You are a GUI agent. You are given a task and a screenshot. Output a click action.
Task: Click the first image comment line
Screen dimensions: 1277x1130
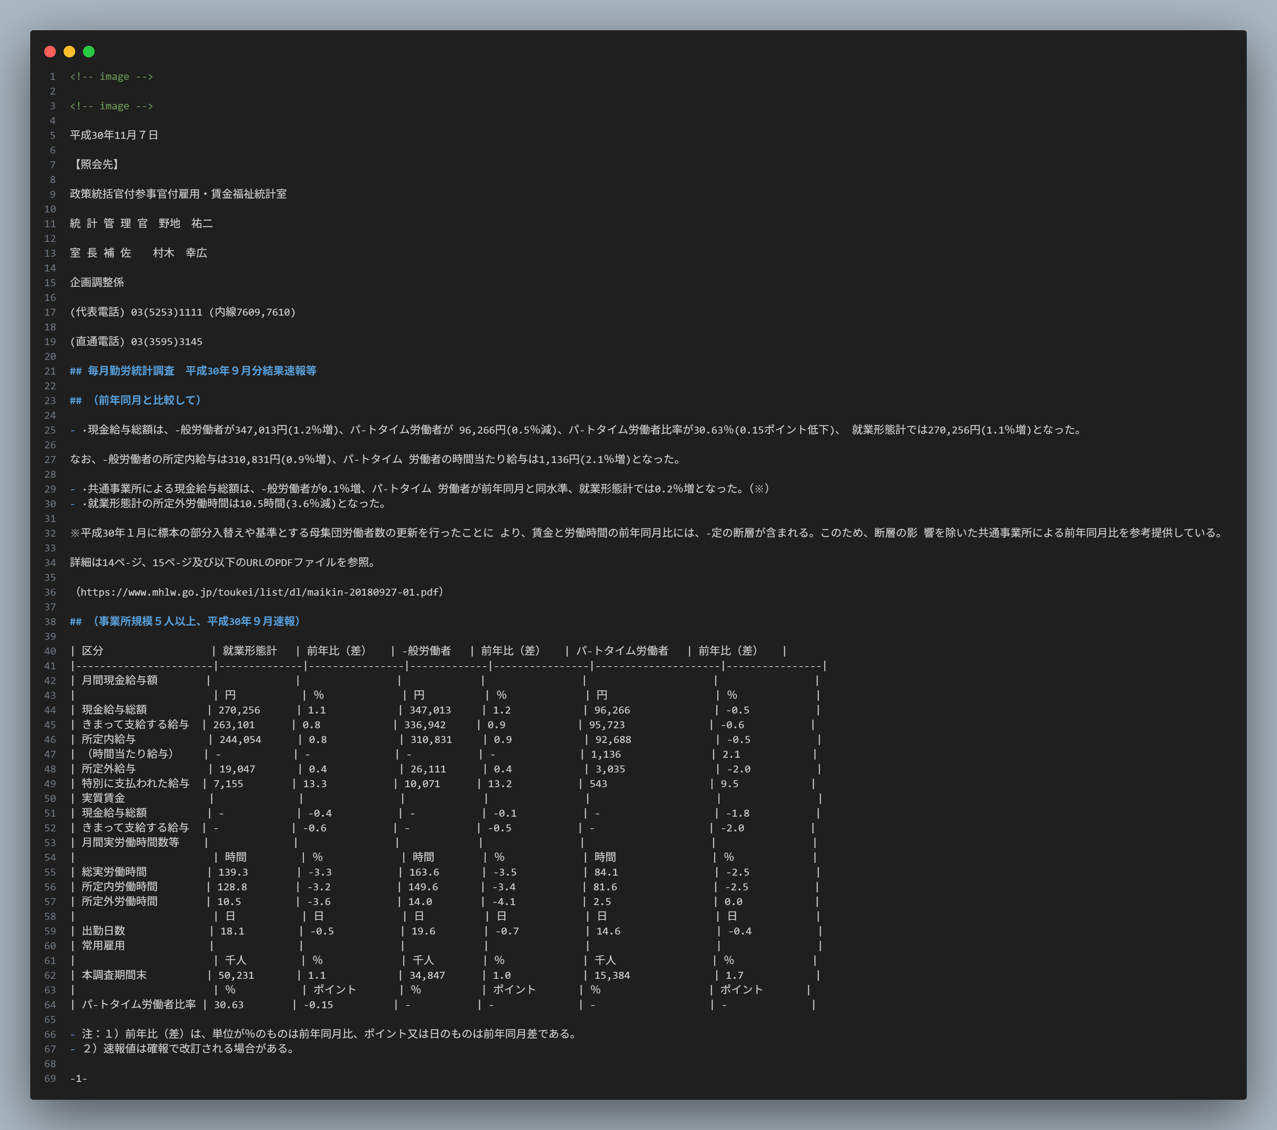click(111, 76)
